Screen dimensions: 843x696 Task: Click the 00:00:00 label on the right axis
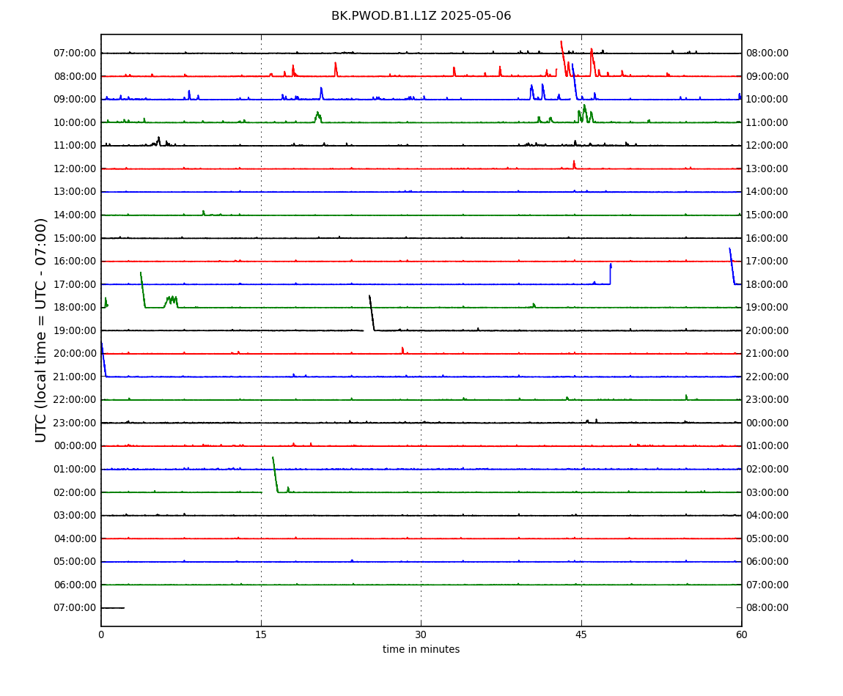[767, 423]
